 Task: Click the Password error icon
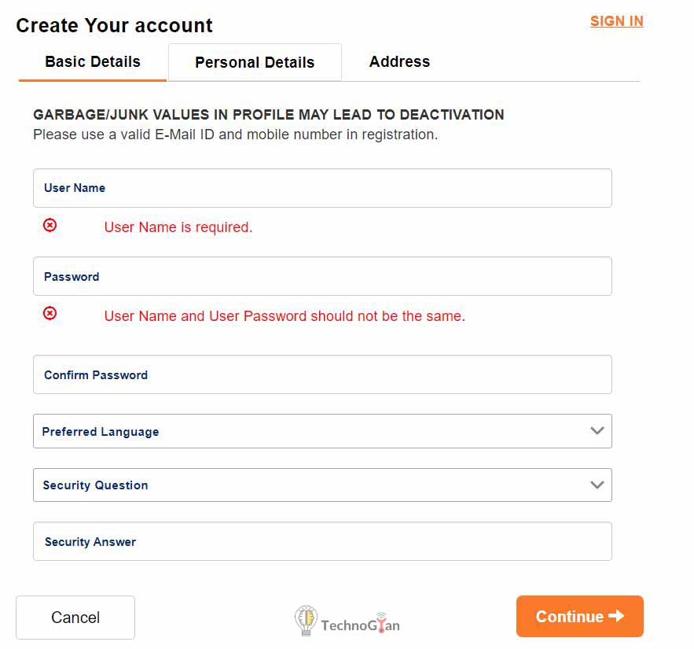(x=50, y=314)
